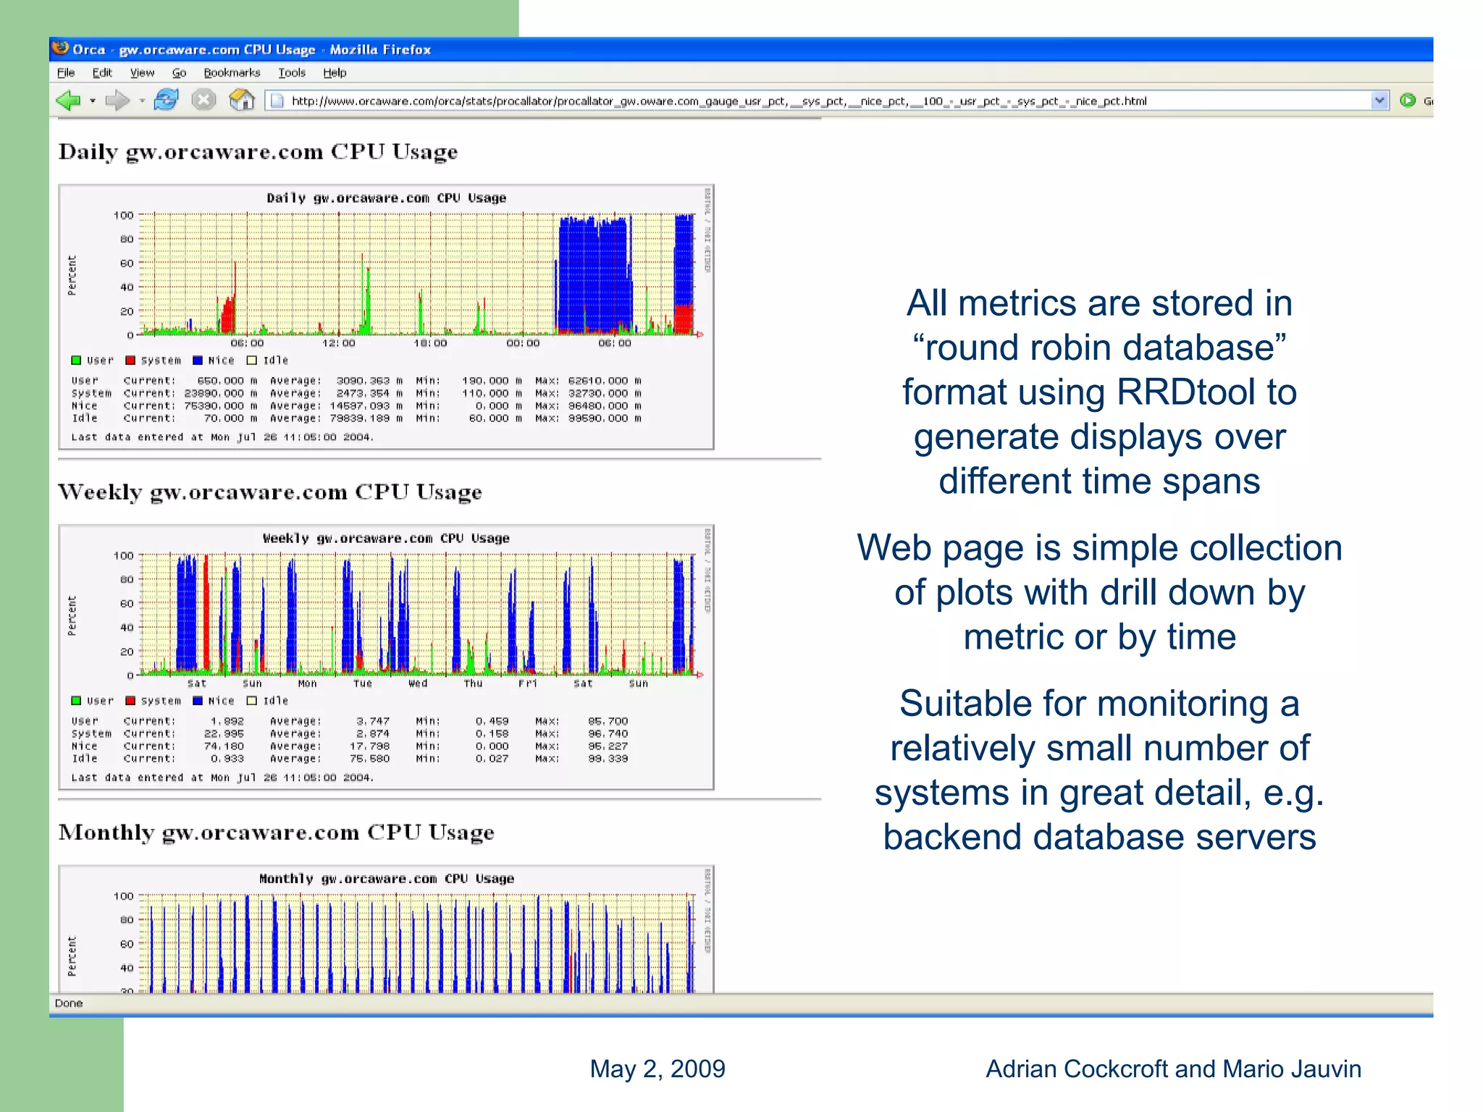Open the Edit menu
1483x1112 pixels.
pyautogui.click(x=102, y=72)
